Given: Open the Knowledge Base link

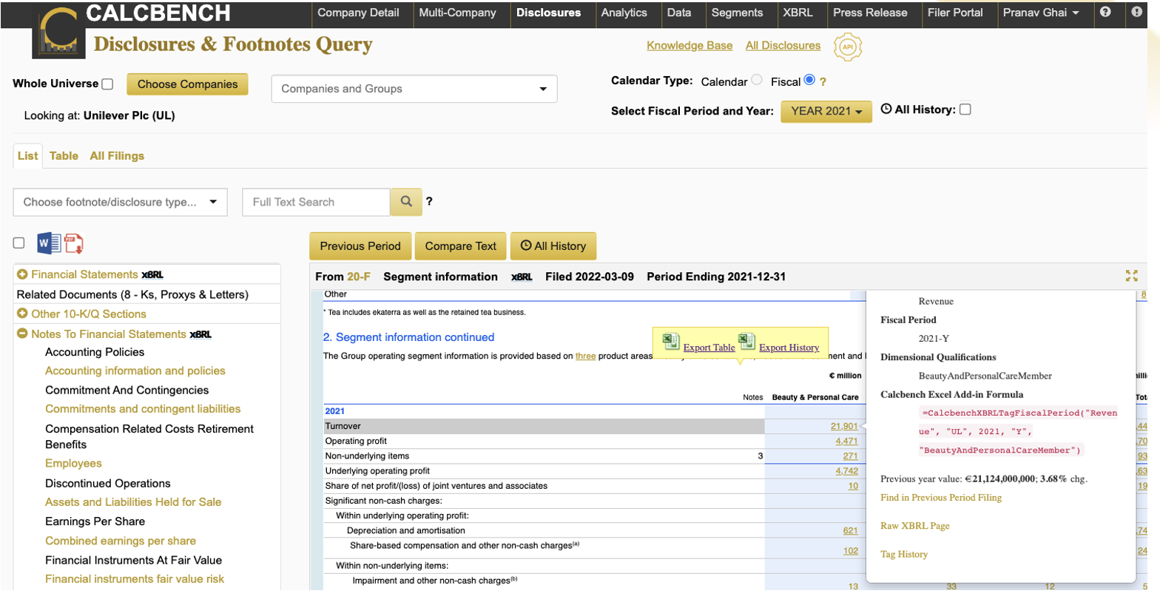Looking at the screenshot, I should (x=689, y=46).
